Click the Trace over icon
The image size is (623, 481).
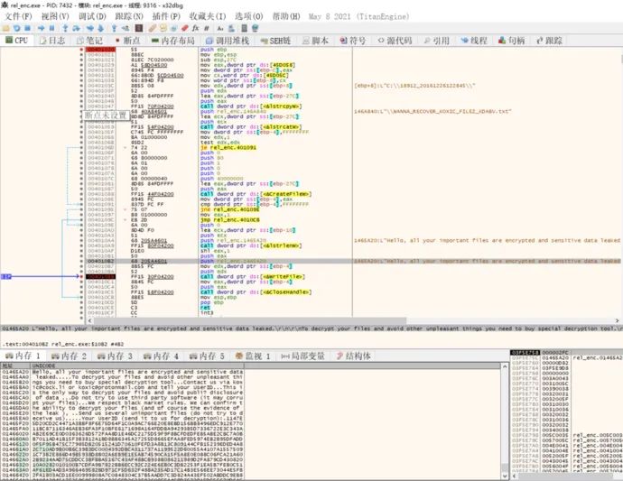pos(100,28)
